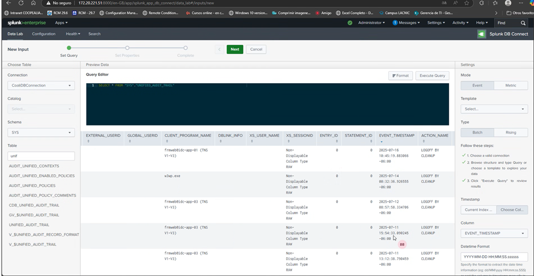Click the previous step arrow button
Viewport: 534px width, 276px height.
[219, 49]
